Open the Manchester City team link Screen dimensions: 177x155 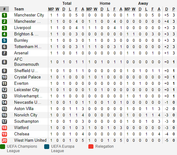pyautogui.click(x=29, y=15)
